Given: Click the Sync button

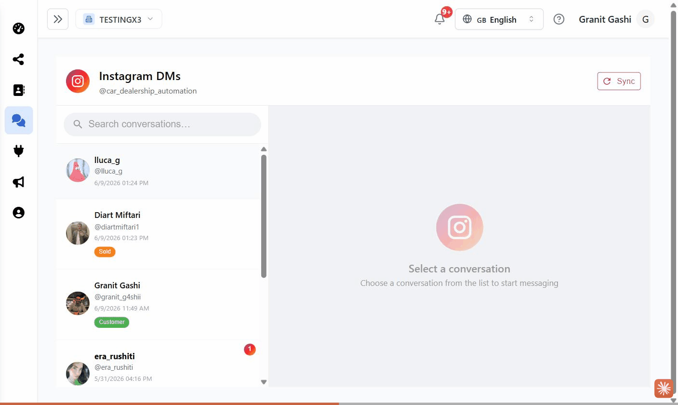Looking at the screenshot, I should (619, 81).
